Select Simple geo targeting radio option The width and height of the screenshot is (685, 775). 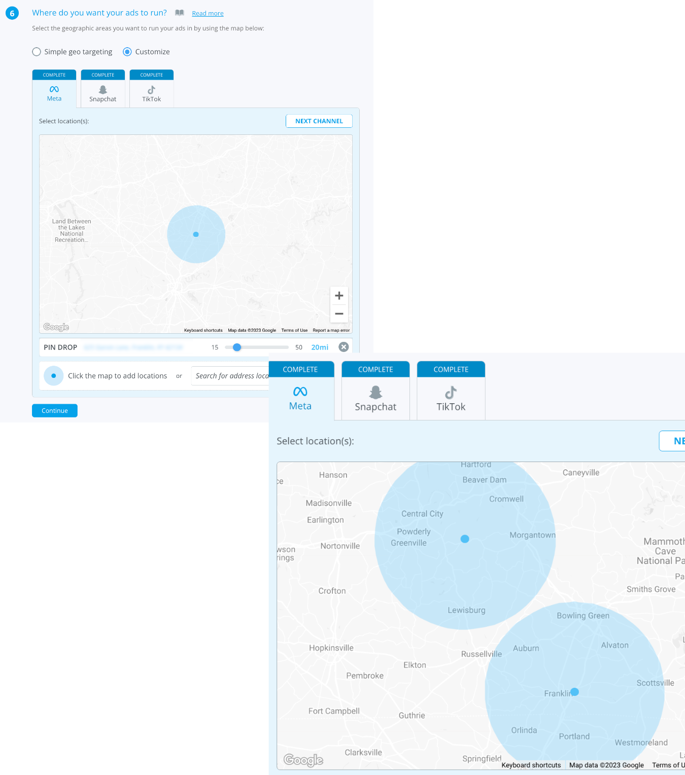[37, 52]
